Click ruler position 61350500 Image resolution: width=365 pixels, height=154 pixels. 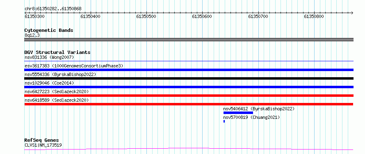pyautogui.click(x=146, y=16)
